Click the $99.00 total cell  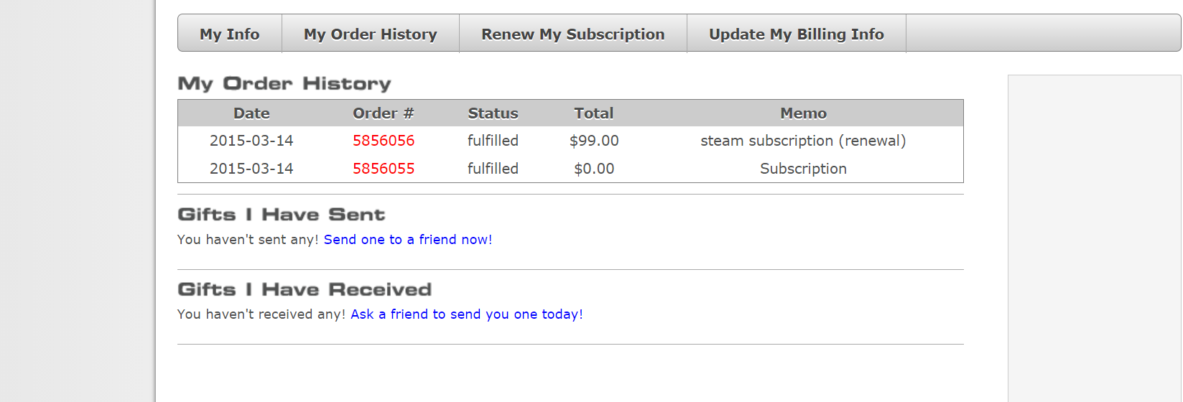point(594,141)
